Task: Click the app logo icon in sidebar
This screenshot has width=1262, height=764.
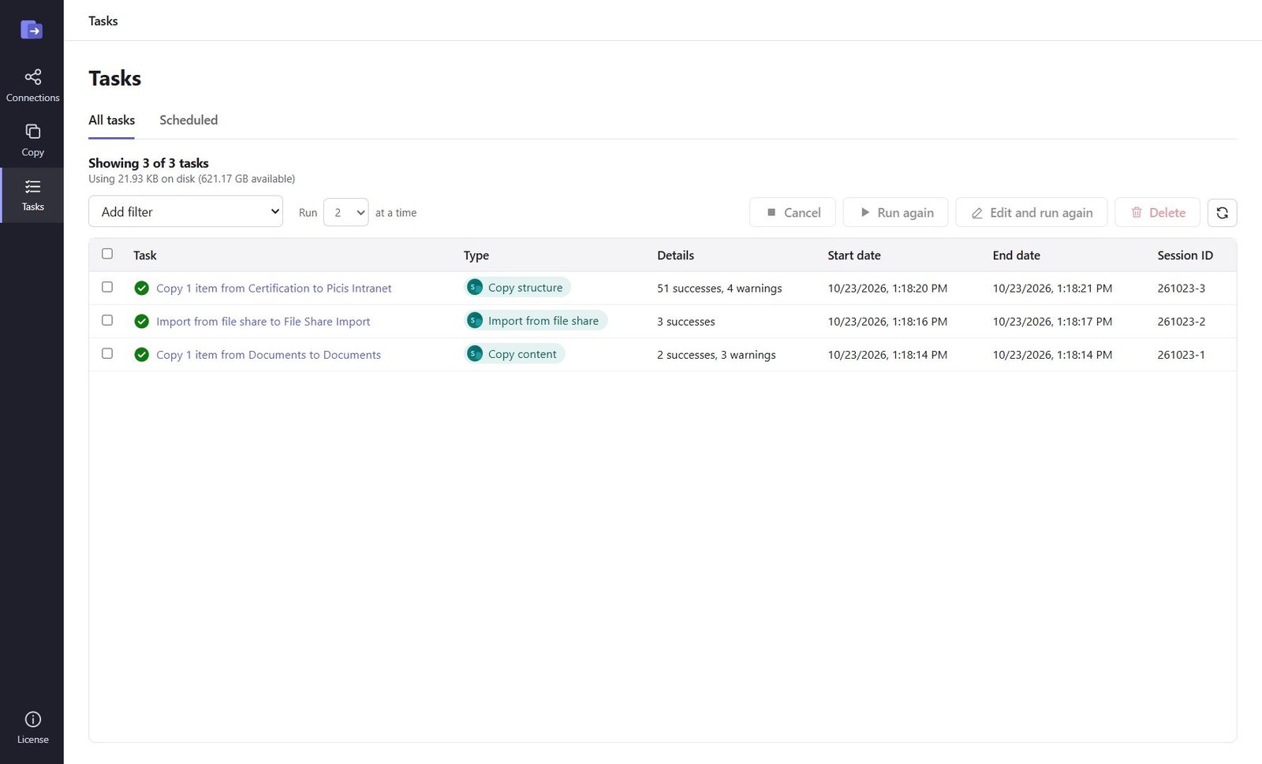Action: coord(32,30)
